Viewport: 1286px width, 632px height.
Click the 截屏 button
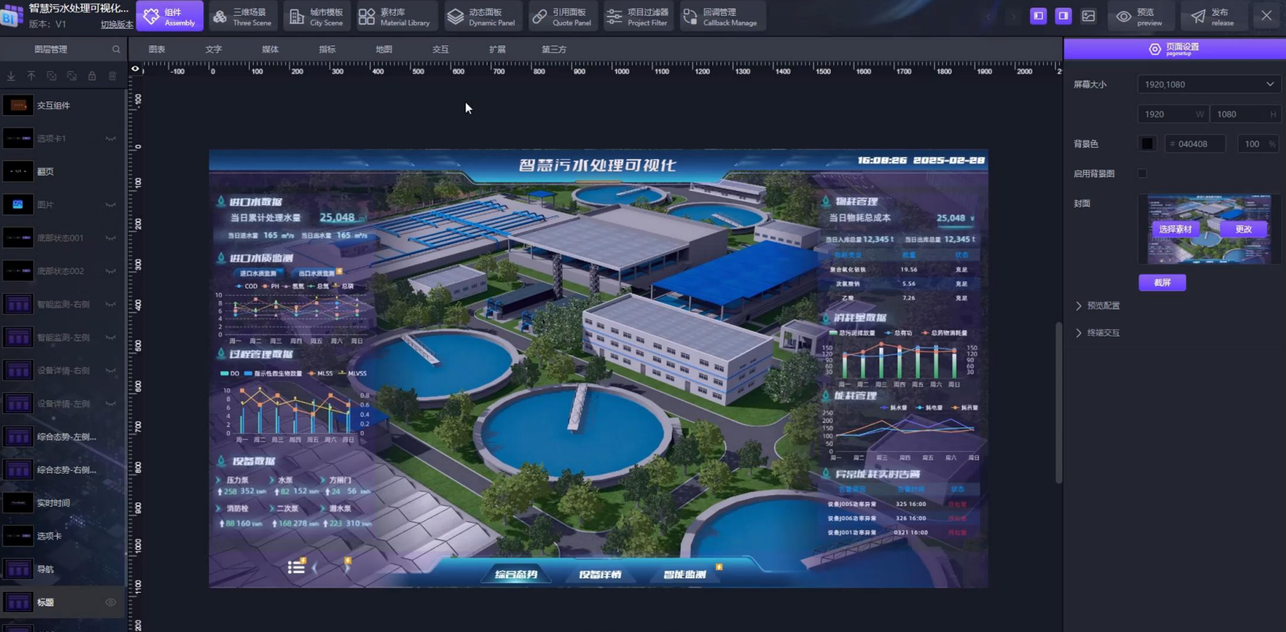click(1162, 282)
